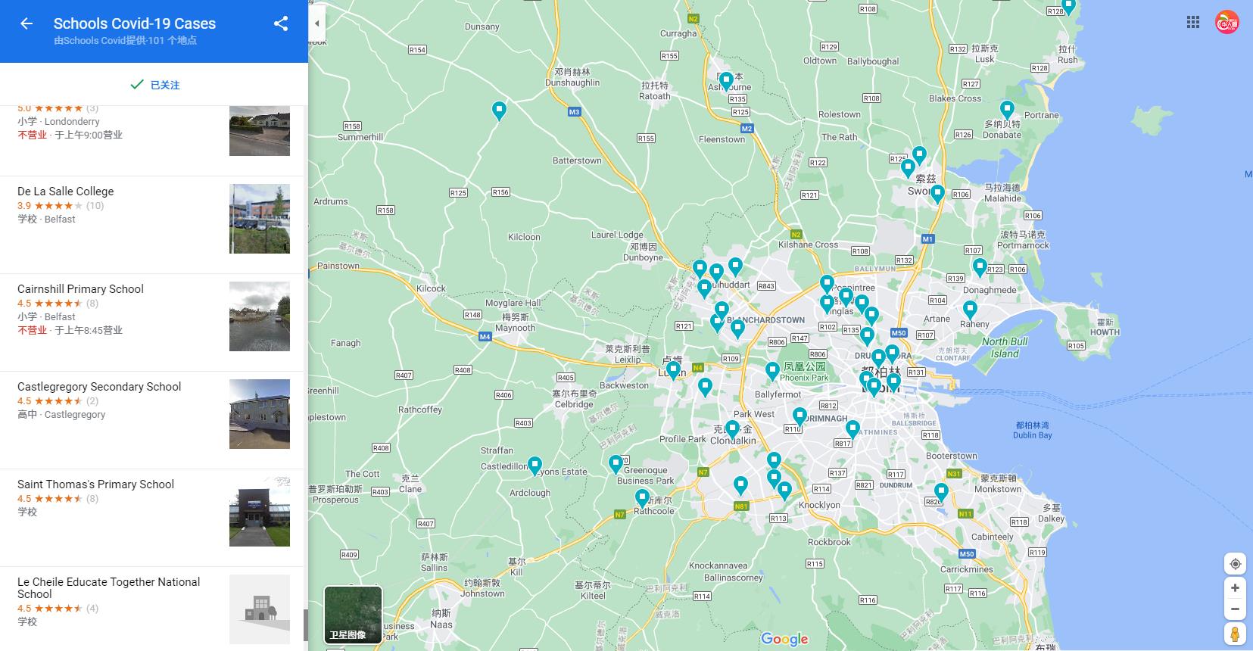This screenshot has height=651, width=1253.
Task: Select the Le Cheile placeholder building image
Action: [x=260, y=609]
